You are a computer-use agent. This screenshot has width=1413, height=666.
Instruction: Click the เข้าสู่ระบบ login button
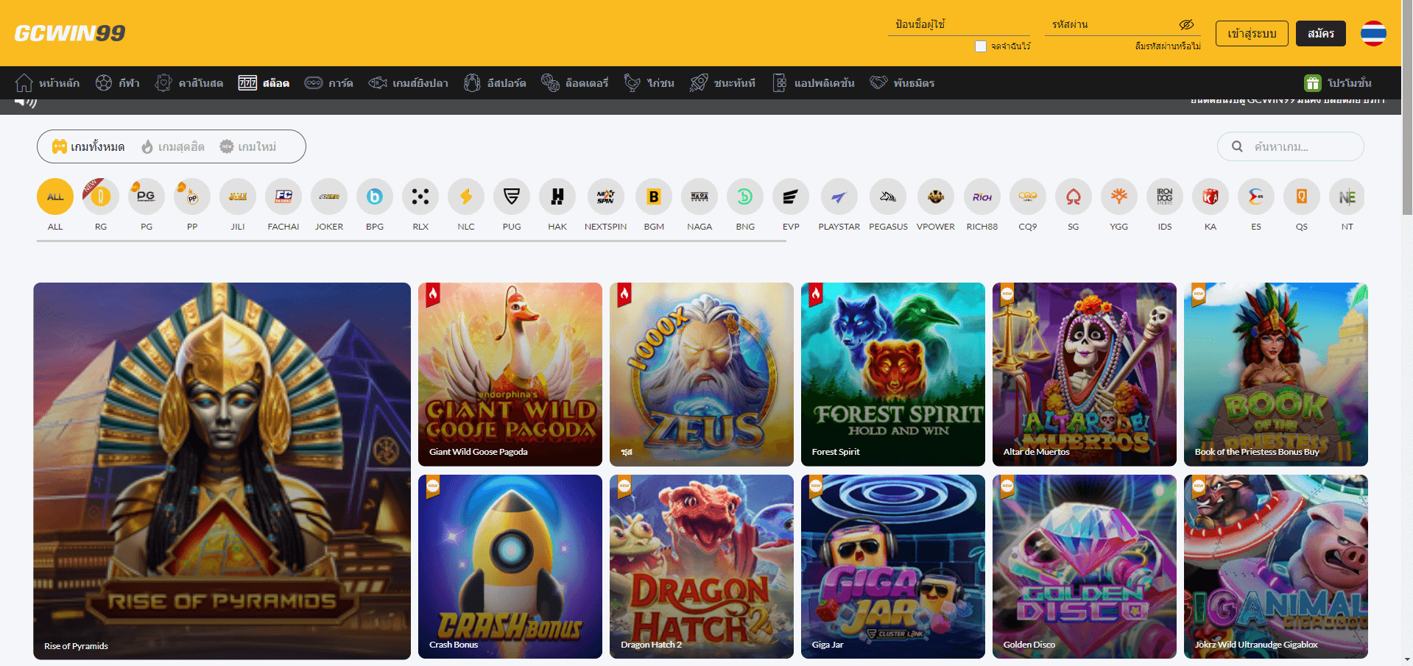coord(1252,33)
